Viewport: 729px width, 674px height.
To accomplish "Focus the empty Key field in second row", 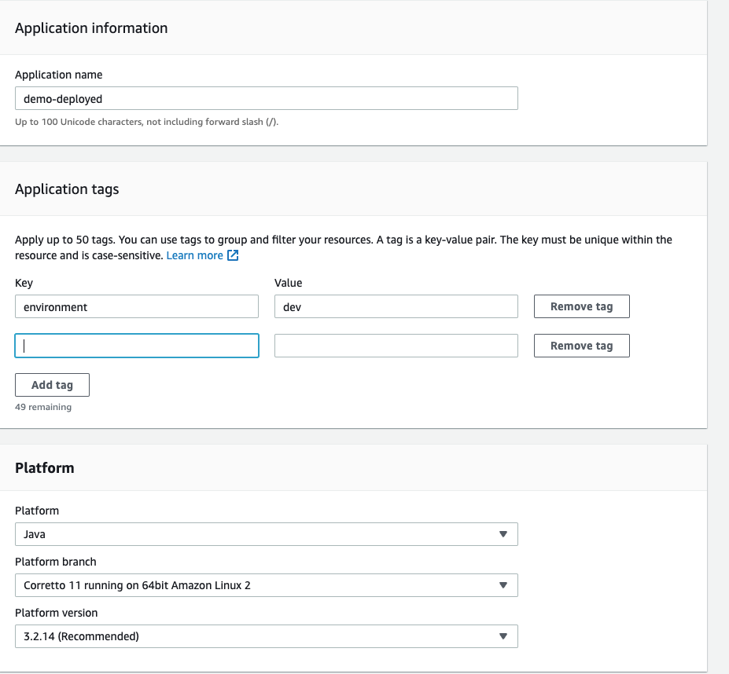I will point(137,346).
